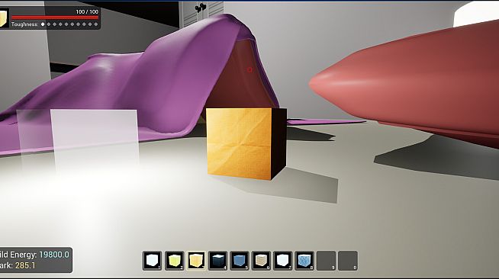
Task: Click the last Toughness diamond
Action: (96, 24)
